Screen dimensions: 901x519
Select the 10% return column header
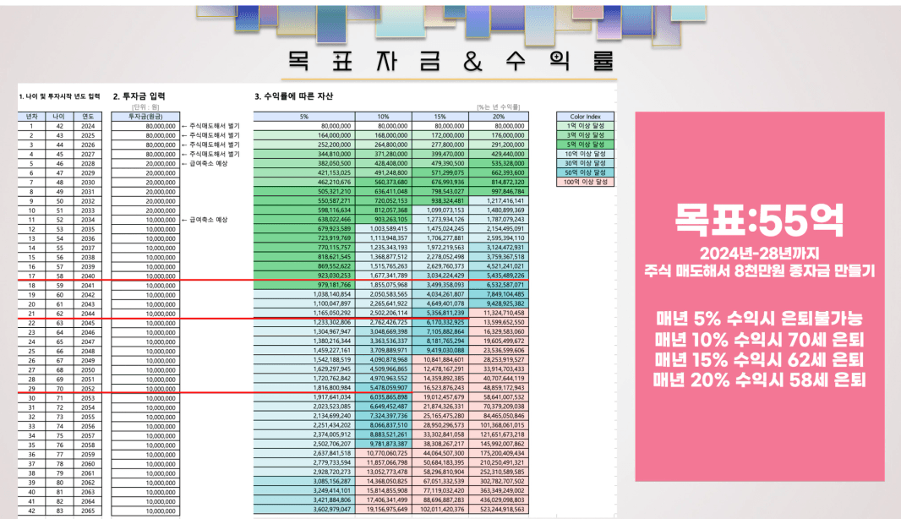(383, 116)
